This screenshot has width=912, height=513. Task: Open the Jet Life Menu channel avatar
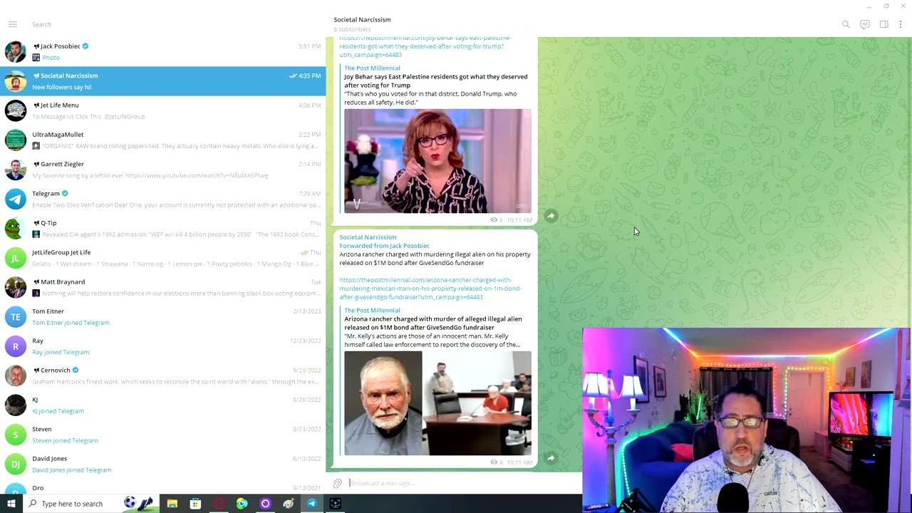click(x=16, y=110)
